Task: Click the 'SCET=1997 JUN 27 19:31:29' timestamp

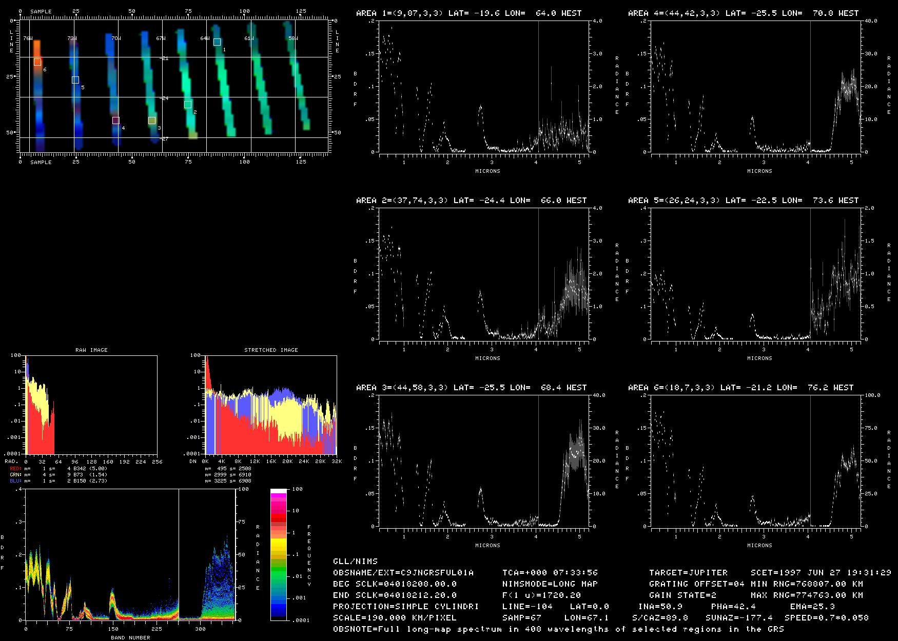Action: point(821,573)
